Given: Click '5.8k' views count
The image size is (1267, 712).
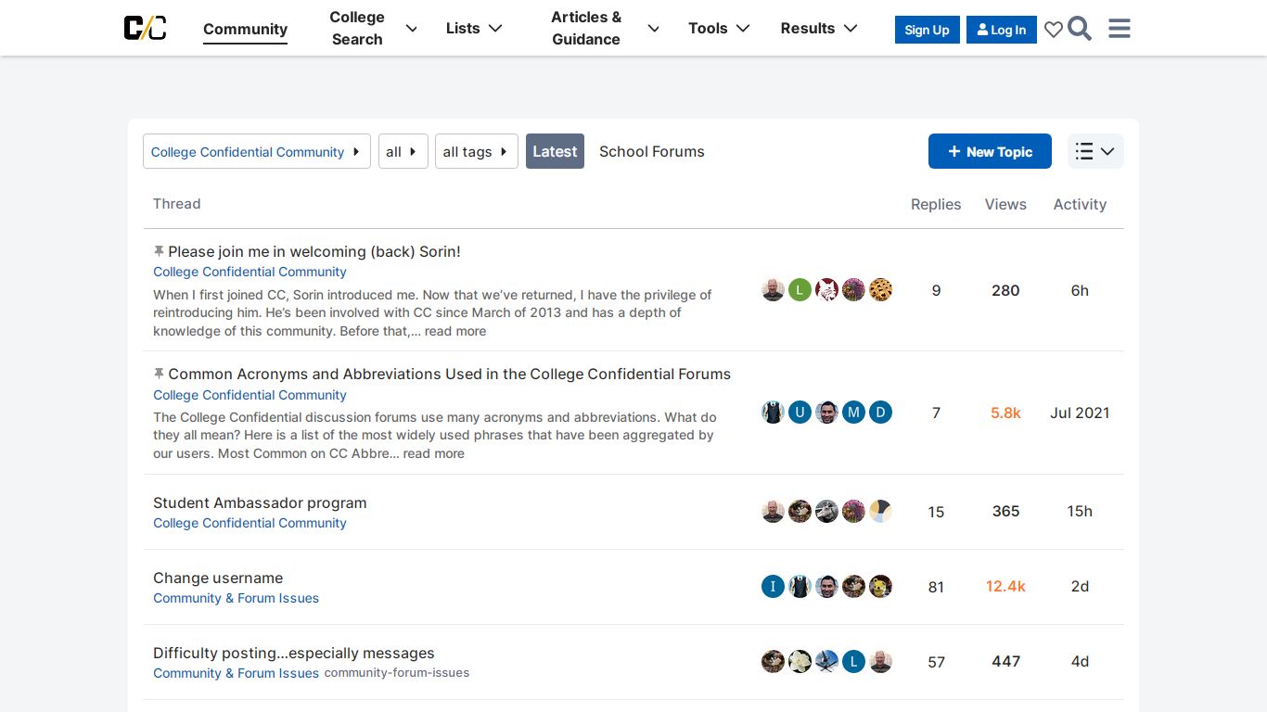Looking at the screenshot, I should click(x=1005, y=413).
